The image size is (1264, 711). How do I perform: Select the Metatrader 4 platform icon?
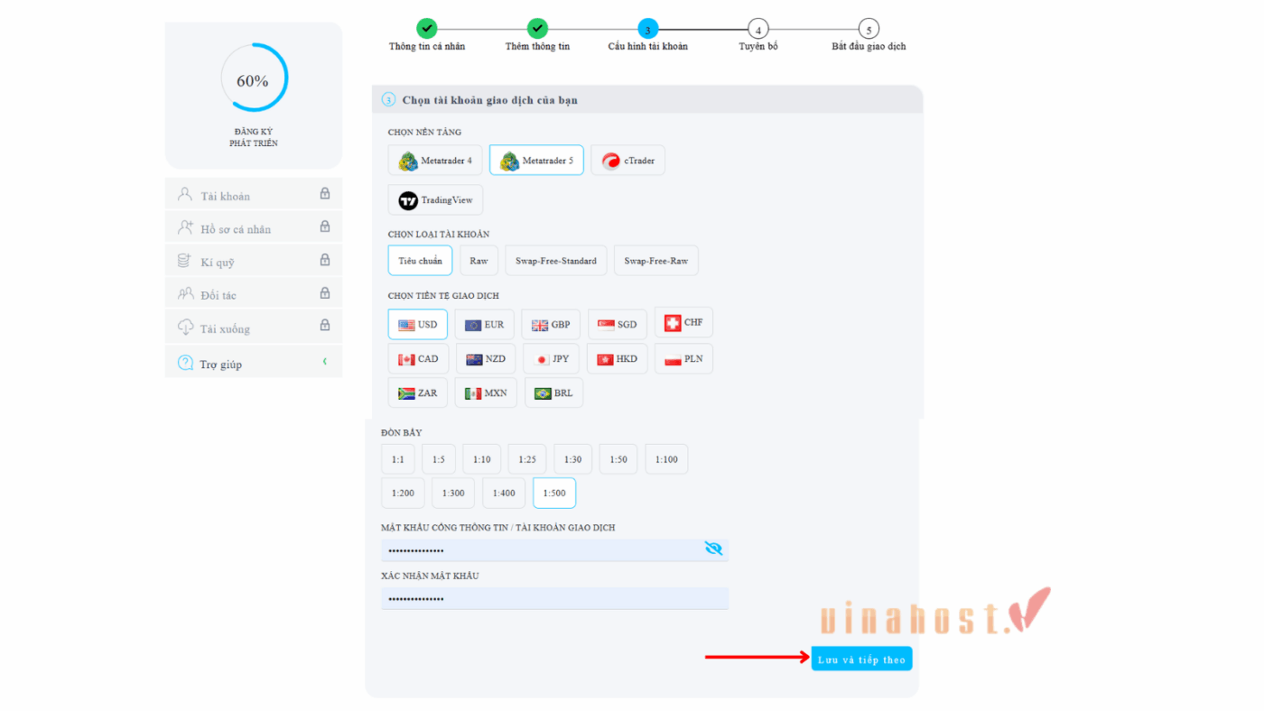pyautogui.click(x=409, y=162)
